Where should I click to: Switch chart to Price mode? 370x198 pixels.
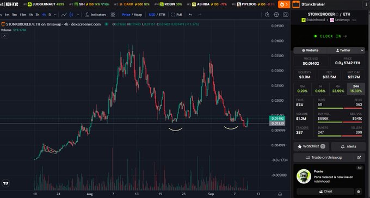click(x=126, y=15)
